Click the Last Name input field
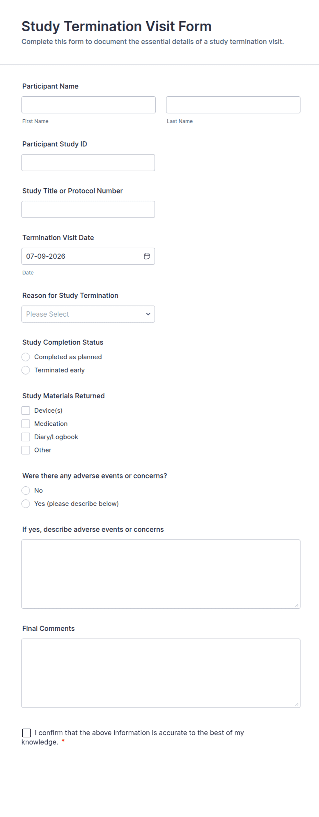 [233, 105]
